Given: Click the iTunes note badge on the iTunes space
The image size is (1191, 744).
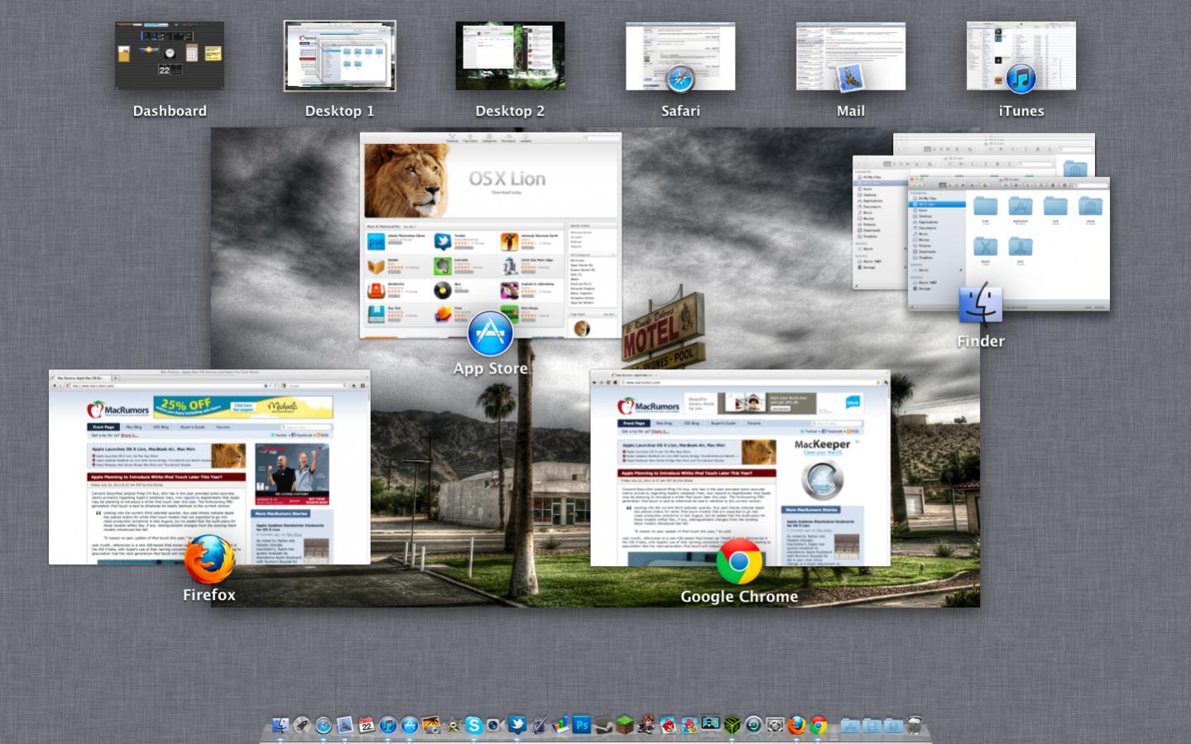Looking at the screenshot, I should pyautogui.click(x=1021, y=79).
